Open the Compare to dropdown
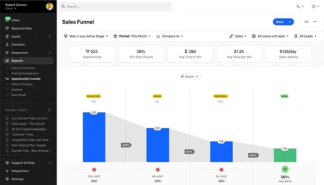The image size is (324, 185). pyautogui.click(x=170, y=36)
